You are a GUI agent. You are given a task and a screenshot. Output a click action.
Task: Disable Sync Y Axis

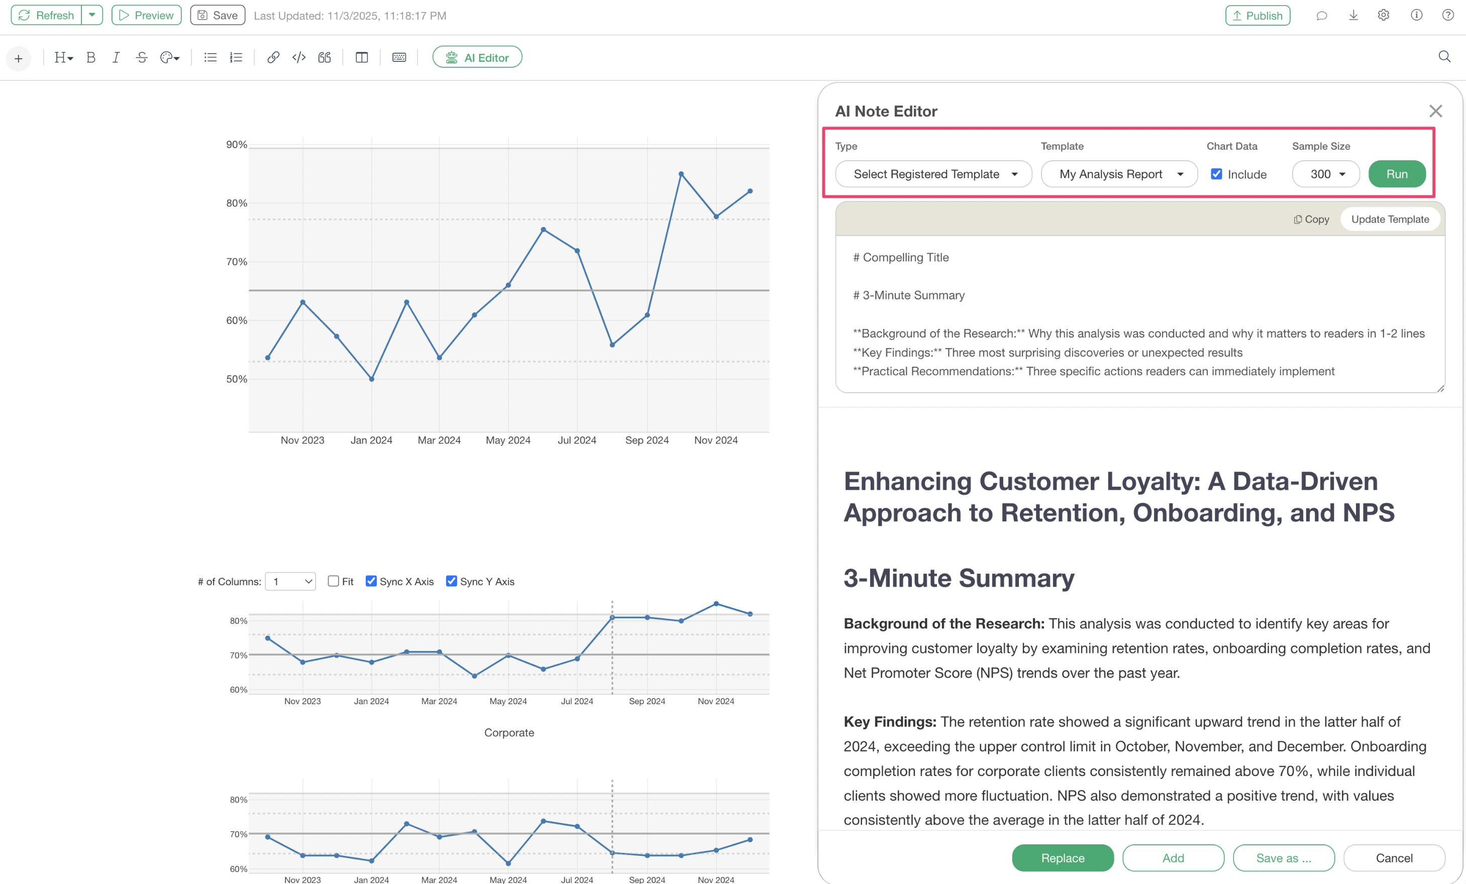pyautogui.click(x=452, y=581)
